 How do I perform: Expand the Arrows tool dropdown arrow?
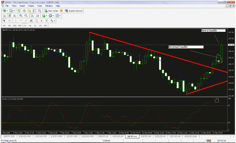pyautogui.click(x=54, y=21)
